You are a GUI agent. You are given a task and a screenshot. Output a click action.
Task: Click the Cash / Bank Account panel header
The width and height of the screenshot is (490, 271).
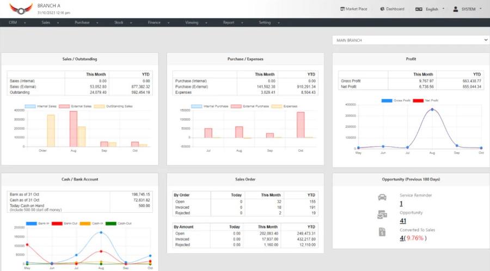pos(79,180)
